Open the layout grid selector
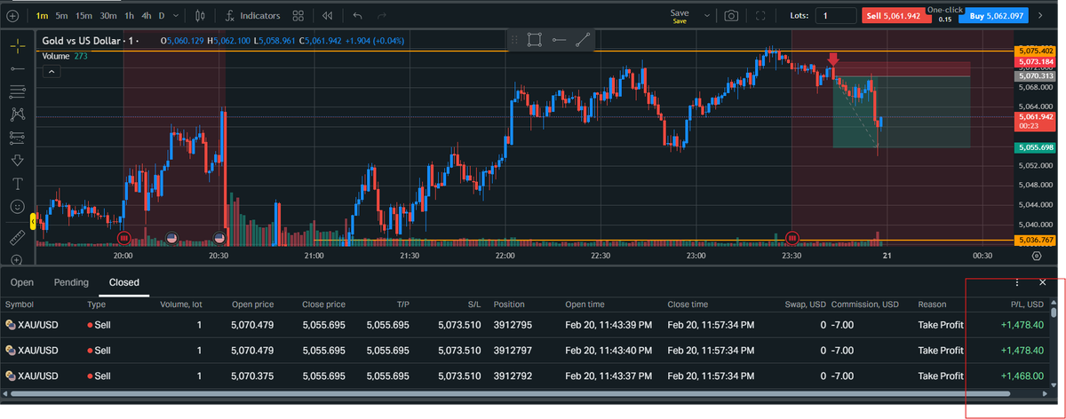 click(298, 15)
